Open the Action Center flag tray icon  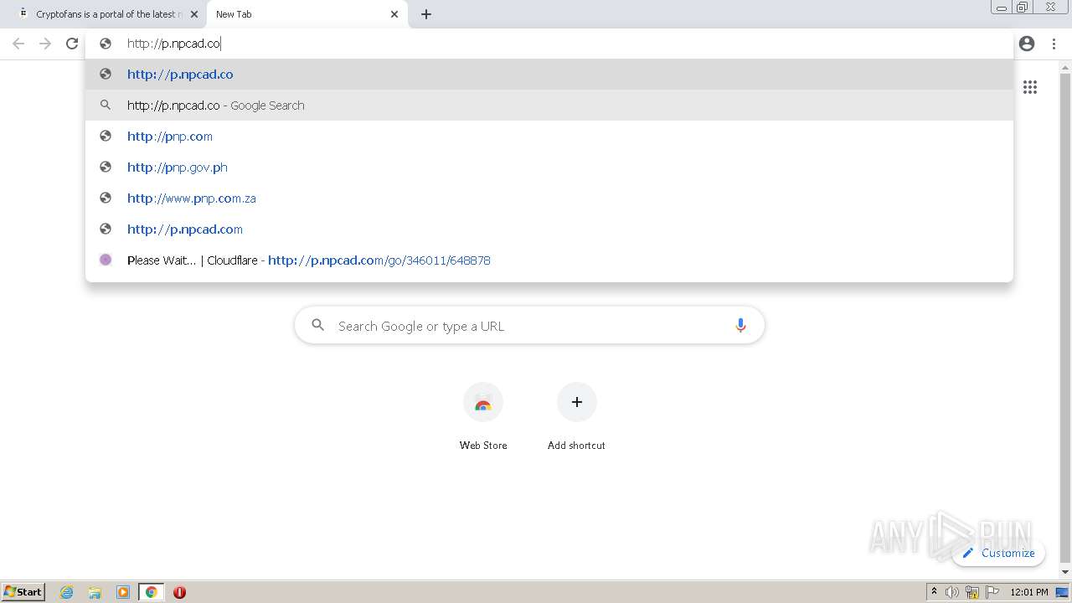click(x=992, y=592)
